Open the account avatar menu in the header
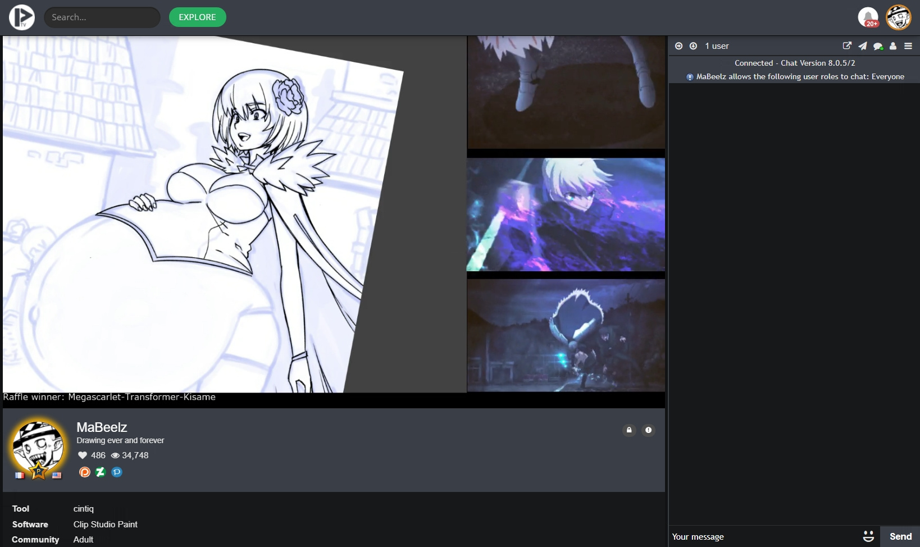Image resolution: width=920 pixels, height=547 pixels. pyautogui.click(x=898, y=17)
